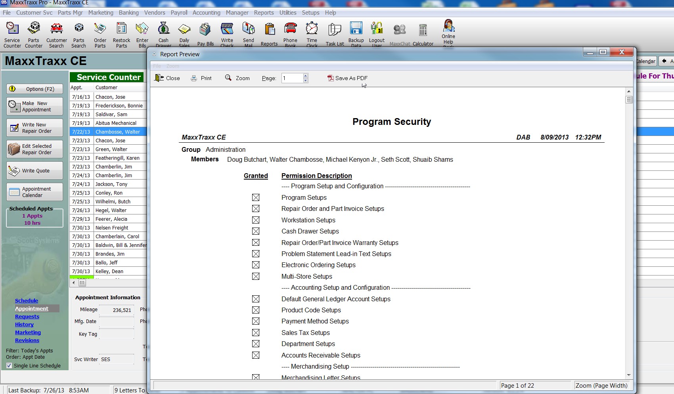This screenshot has height=394, width=674.
Task: Click Edit Selected Repair Order button
Action: point(35,149)
